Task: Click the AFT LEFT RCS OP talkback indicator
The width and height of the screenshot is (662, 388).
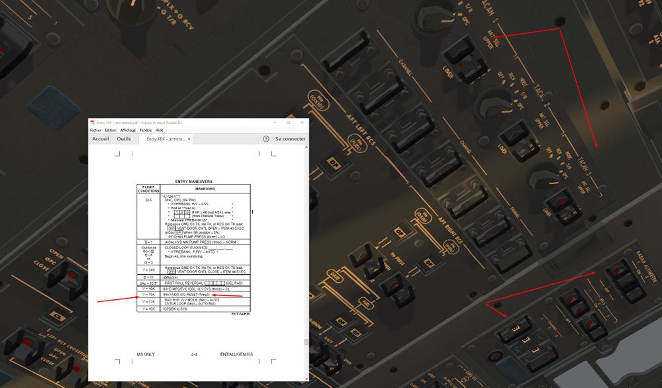Action: coord(334,163)
